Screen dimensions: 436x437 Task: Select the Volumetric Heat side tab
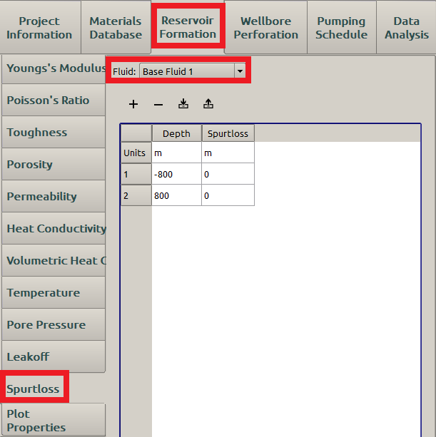click(54, 260)
